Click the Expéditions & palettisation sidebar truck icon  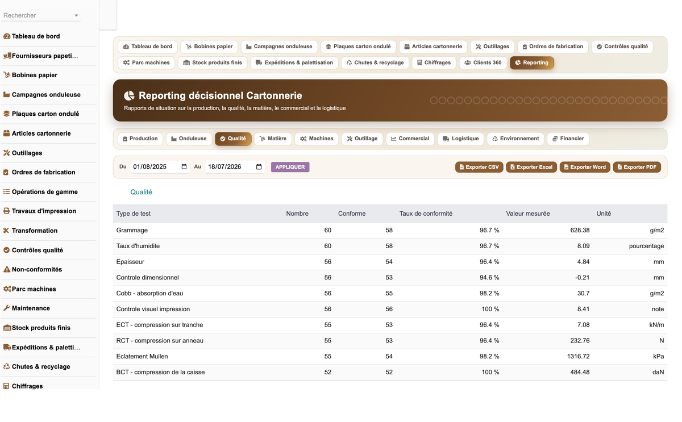click(7, 347)
